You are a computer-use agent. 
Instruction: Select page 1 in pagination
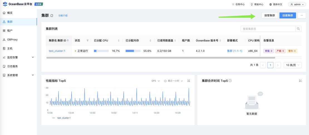tap(270, 65)
